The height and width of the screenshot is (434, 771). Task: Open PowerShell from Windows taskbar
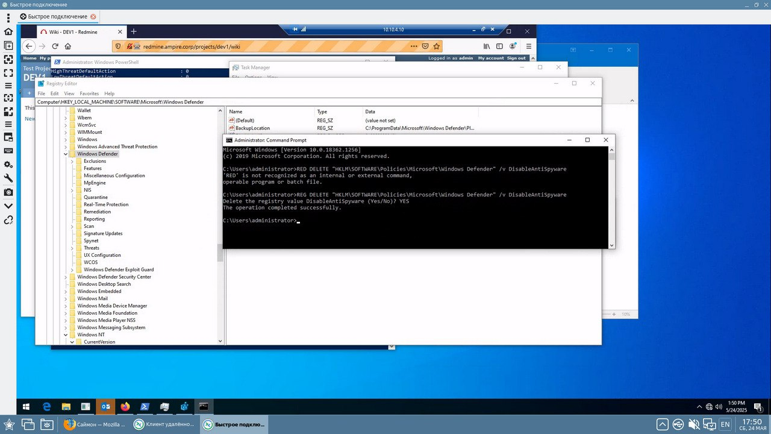(145, 406)
